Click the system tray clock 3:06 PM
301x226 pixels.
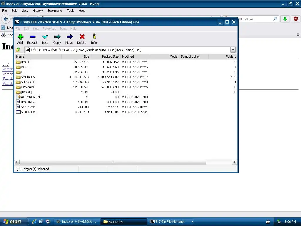tap(290, 222)
